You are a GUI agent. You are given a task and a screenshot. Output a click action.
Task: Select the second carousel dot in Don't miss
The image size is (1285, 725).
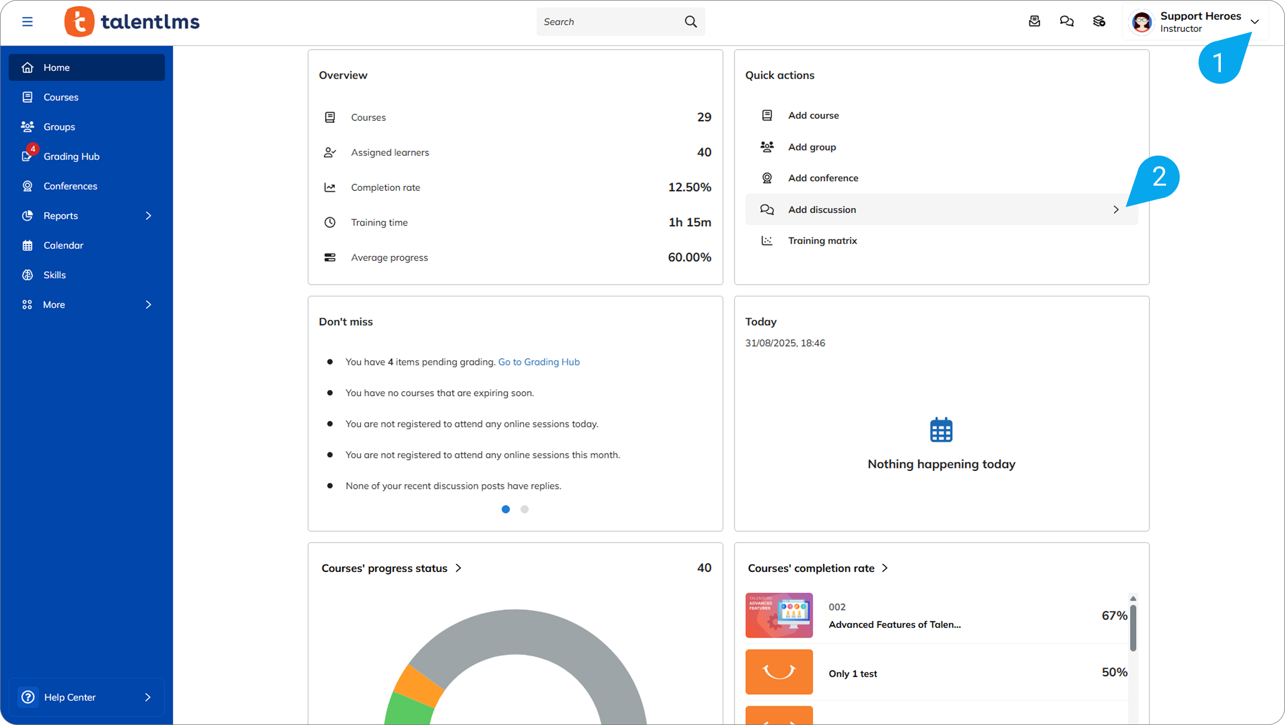[x=525, y=509]
